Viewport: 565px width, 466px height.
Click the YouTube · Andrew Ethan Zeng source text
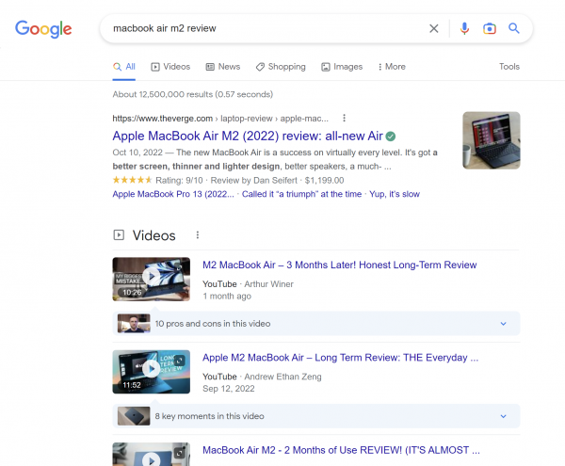coord(262,377)
